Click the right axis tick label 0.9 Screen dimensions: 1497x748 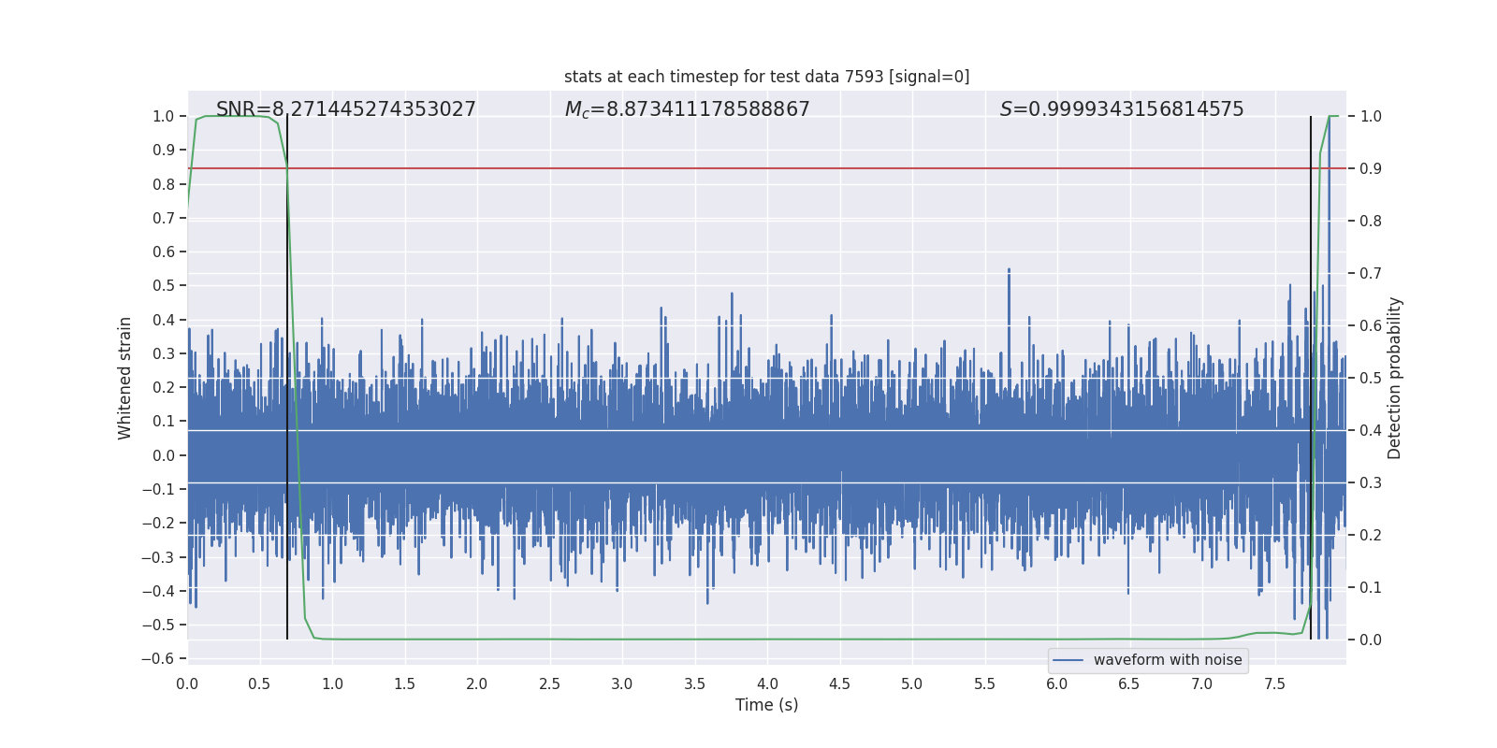click(1371, 168)
